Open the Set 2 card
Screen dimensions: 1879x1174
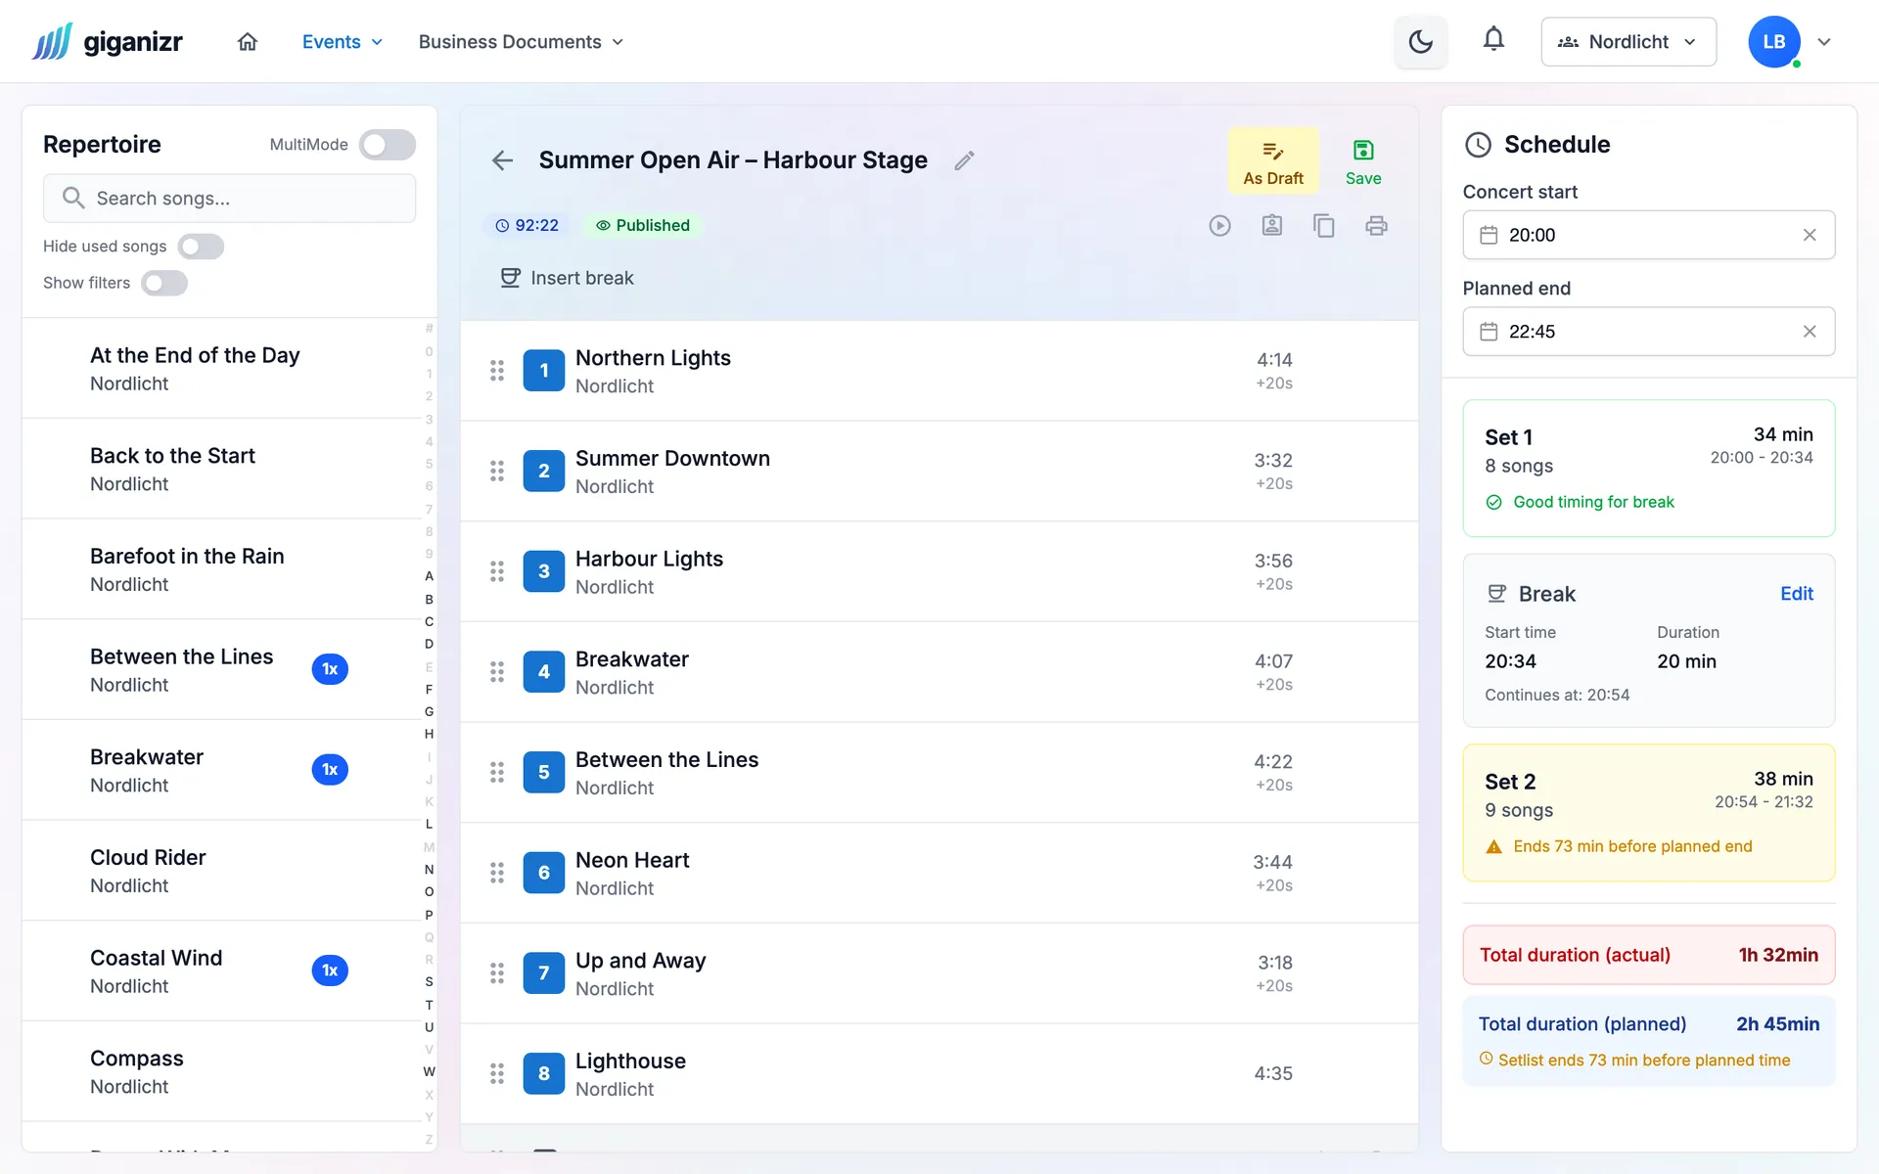pos(1648,813)
